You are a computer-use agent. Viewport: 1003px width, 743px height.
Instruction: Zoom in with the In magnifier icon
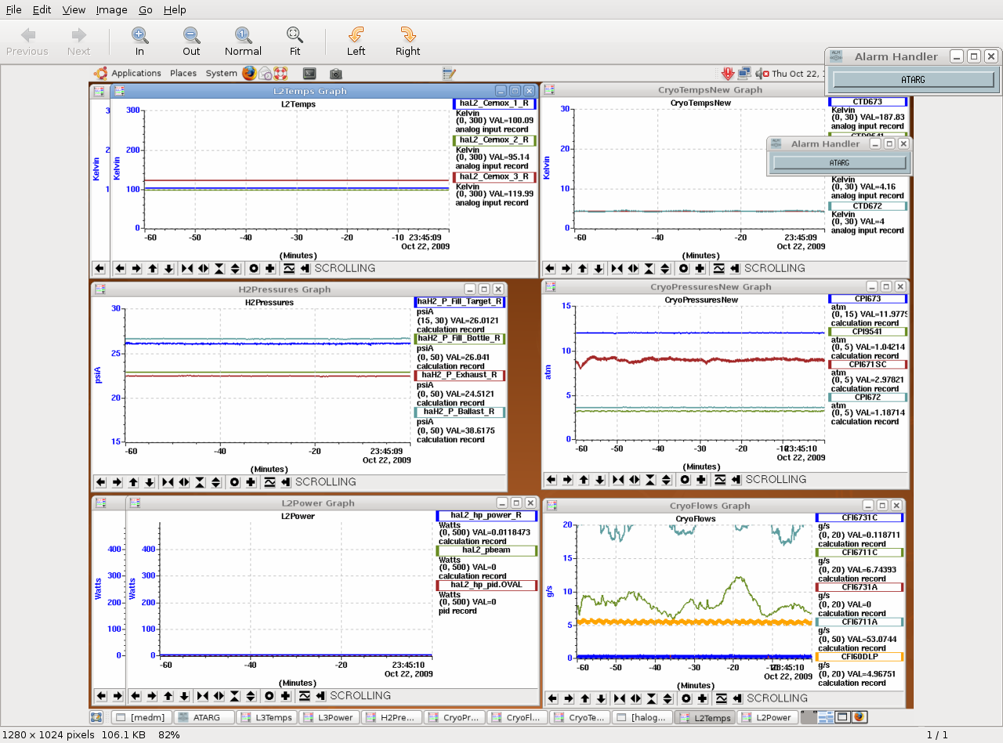coord(139,41)
